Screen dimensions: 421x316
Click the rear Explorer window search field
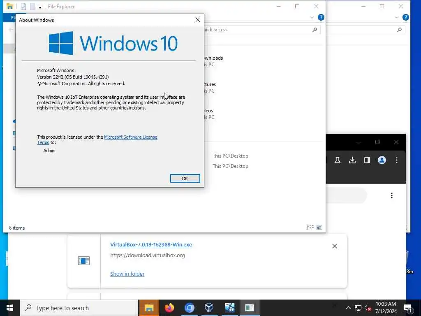[365, 30]
